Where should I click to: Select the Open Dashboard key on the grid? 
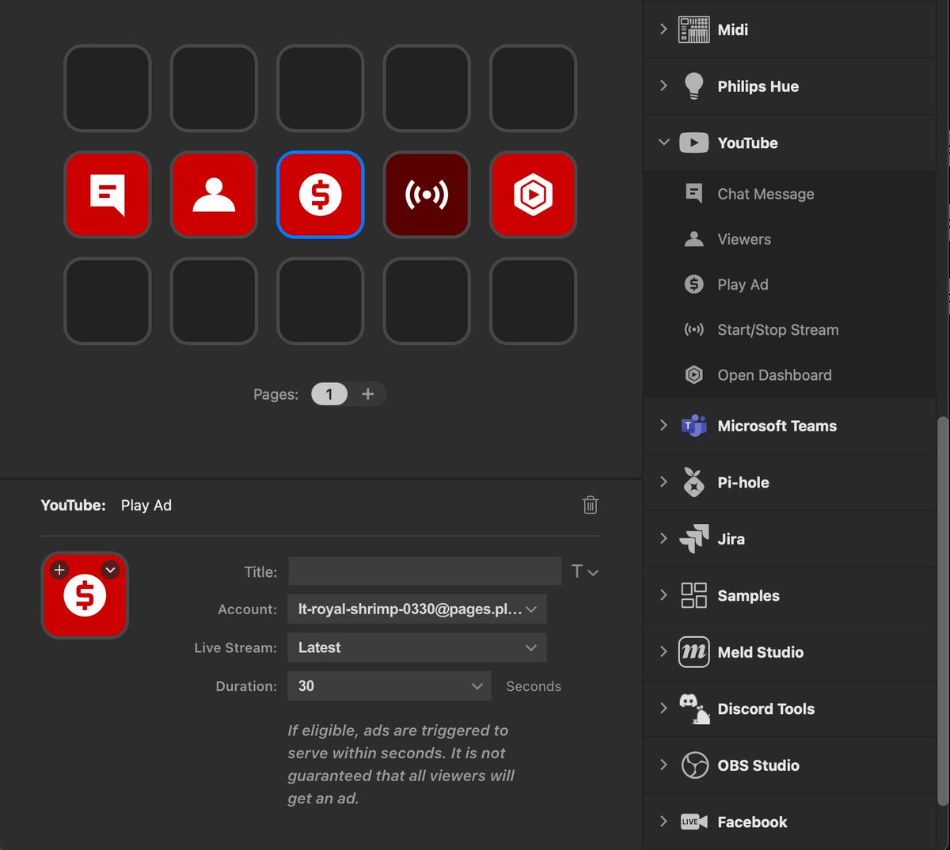533,194
